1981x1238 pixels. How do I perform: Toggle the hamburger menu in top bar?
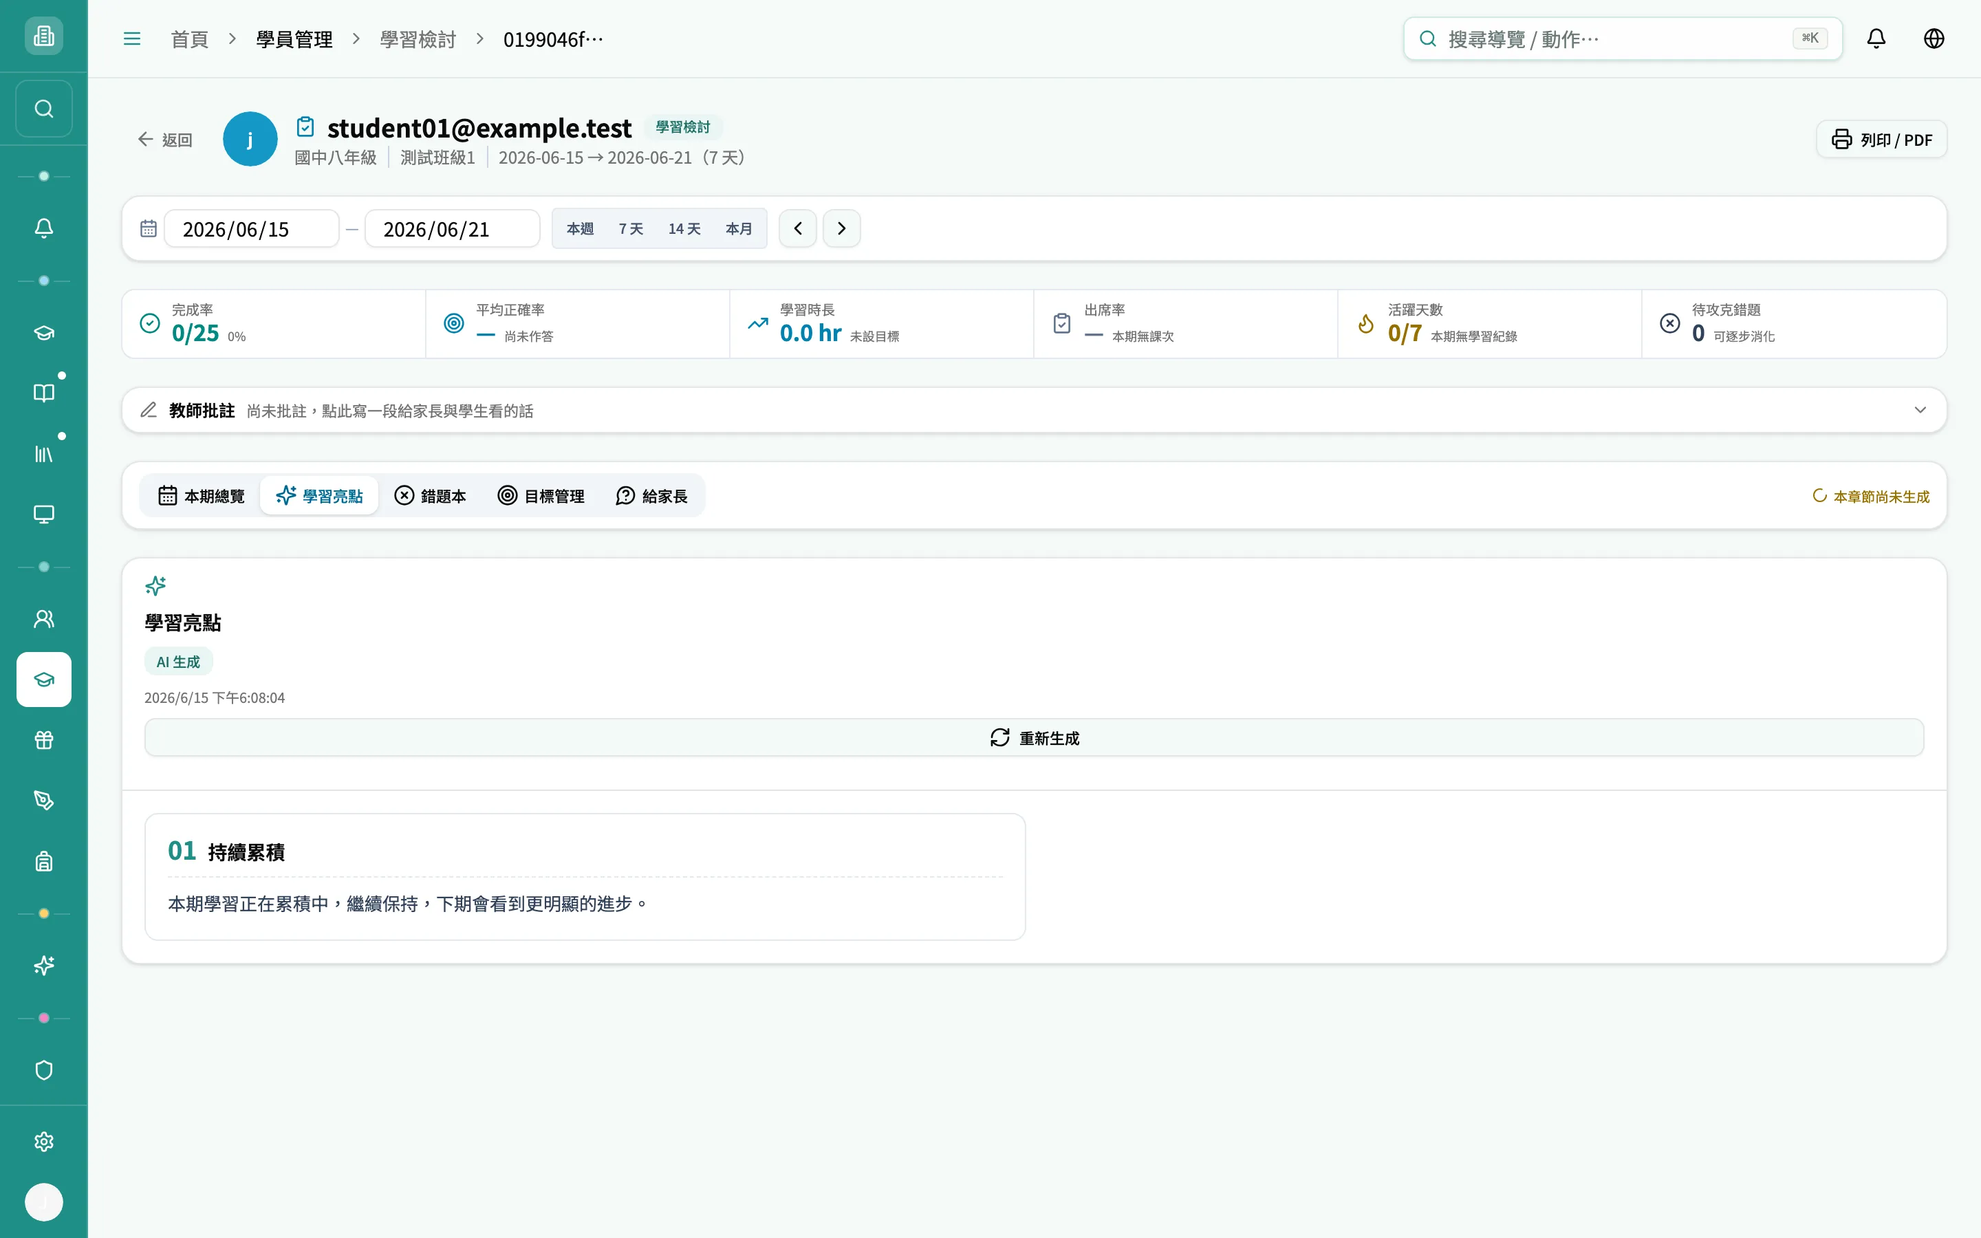coord(132,39)
